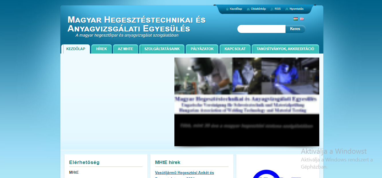
Task: Click the home icon beside Kezdőlap at top
Action: [227, 9]
